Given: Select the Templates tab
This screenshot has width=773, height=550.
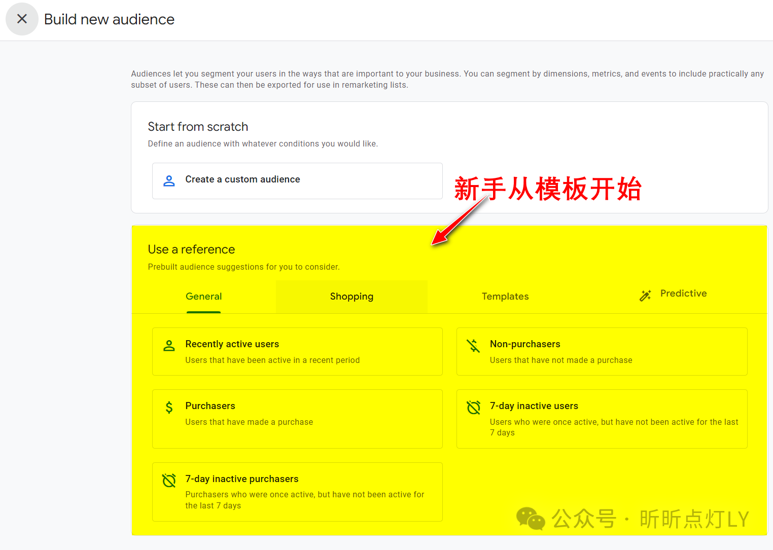Looking at the screenshot, I should pyautogui.click(x=505, y=297).
